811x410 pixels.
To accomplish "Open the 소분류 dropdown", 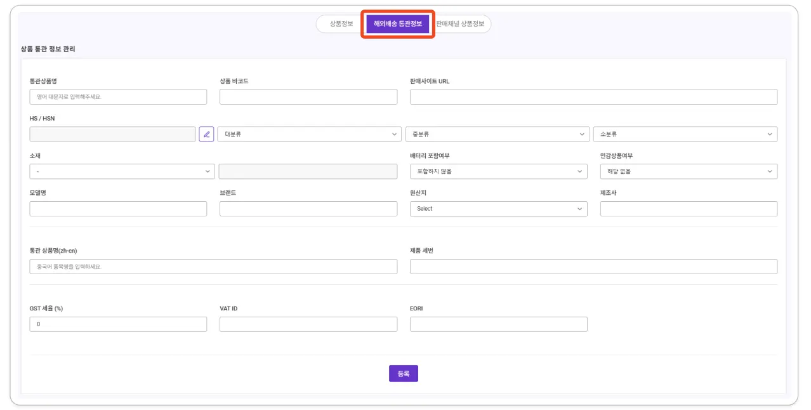I will 685,134.
